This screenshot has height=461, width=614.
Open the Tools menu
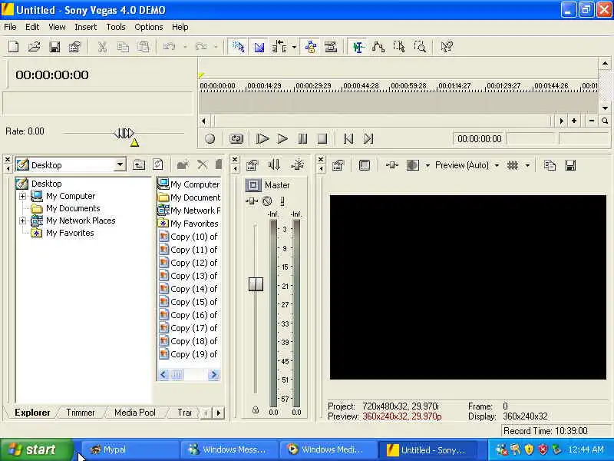pos(116,27)
